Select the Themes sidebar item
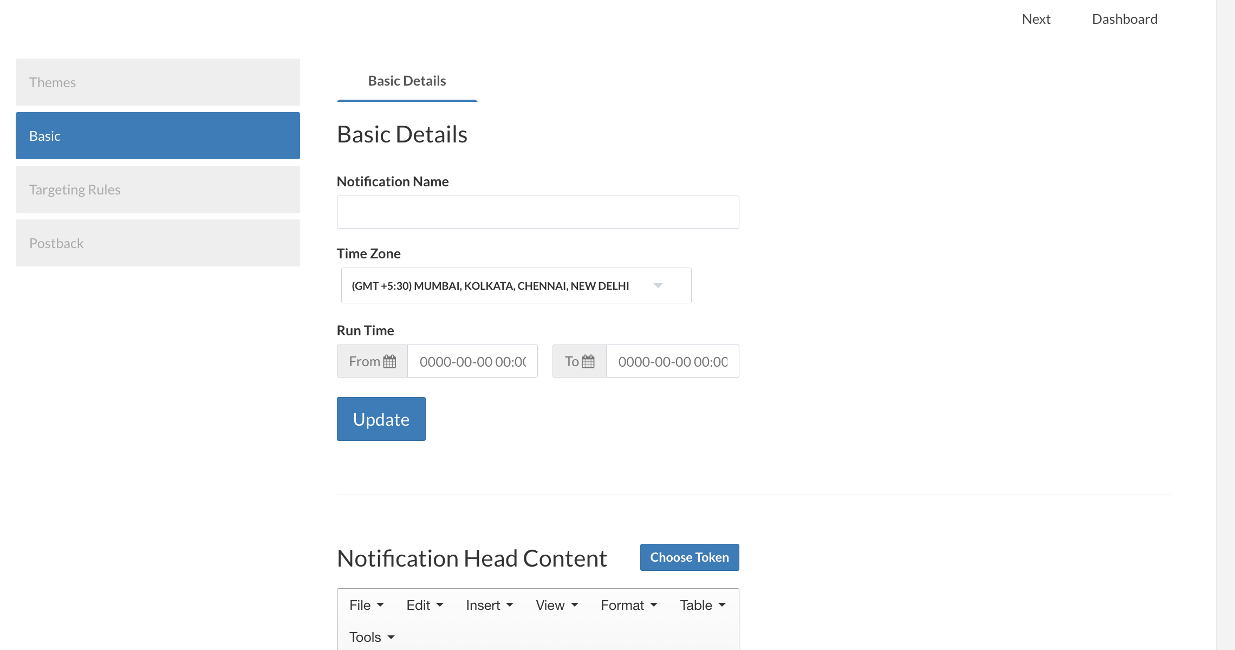The image size is (1235, 650). tap(158, 82)
